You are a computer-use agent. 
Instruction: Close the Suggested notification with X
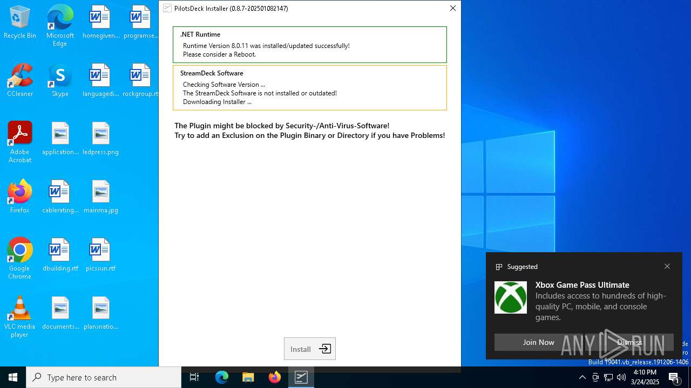(x=667, y=266)
